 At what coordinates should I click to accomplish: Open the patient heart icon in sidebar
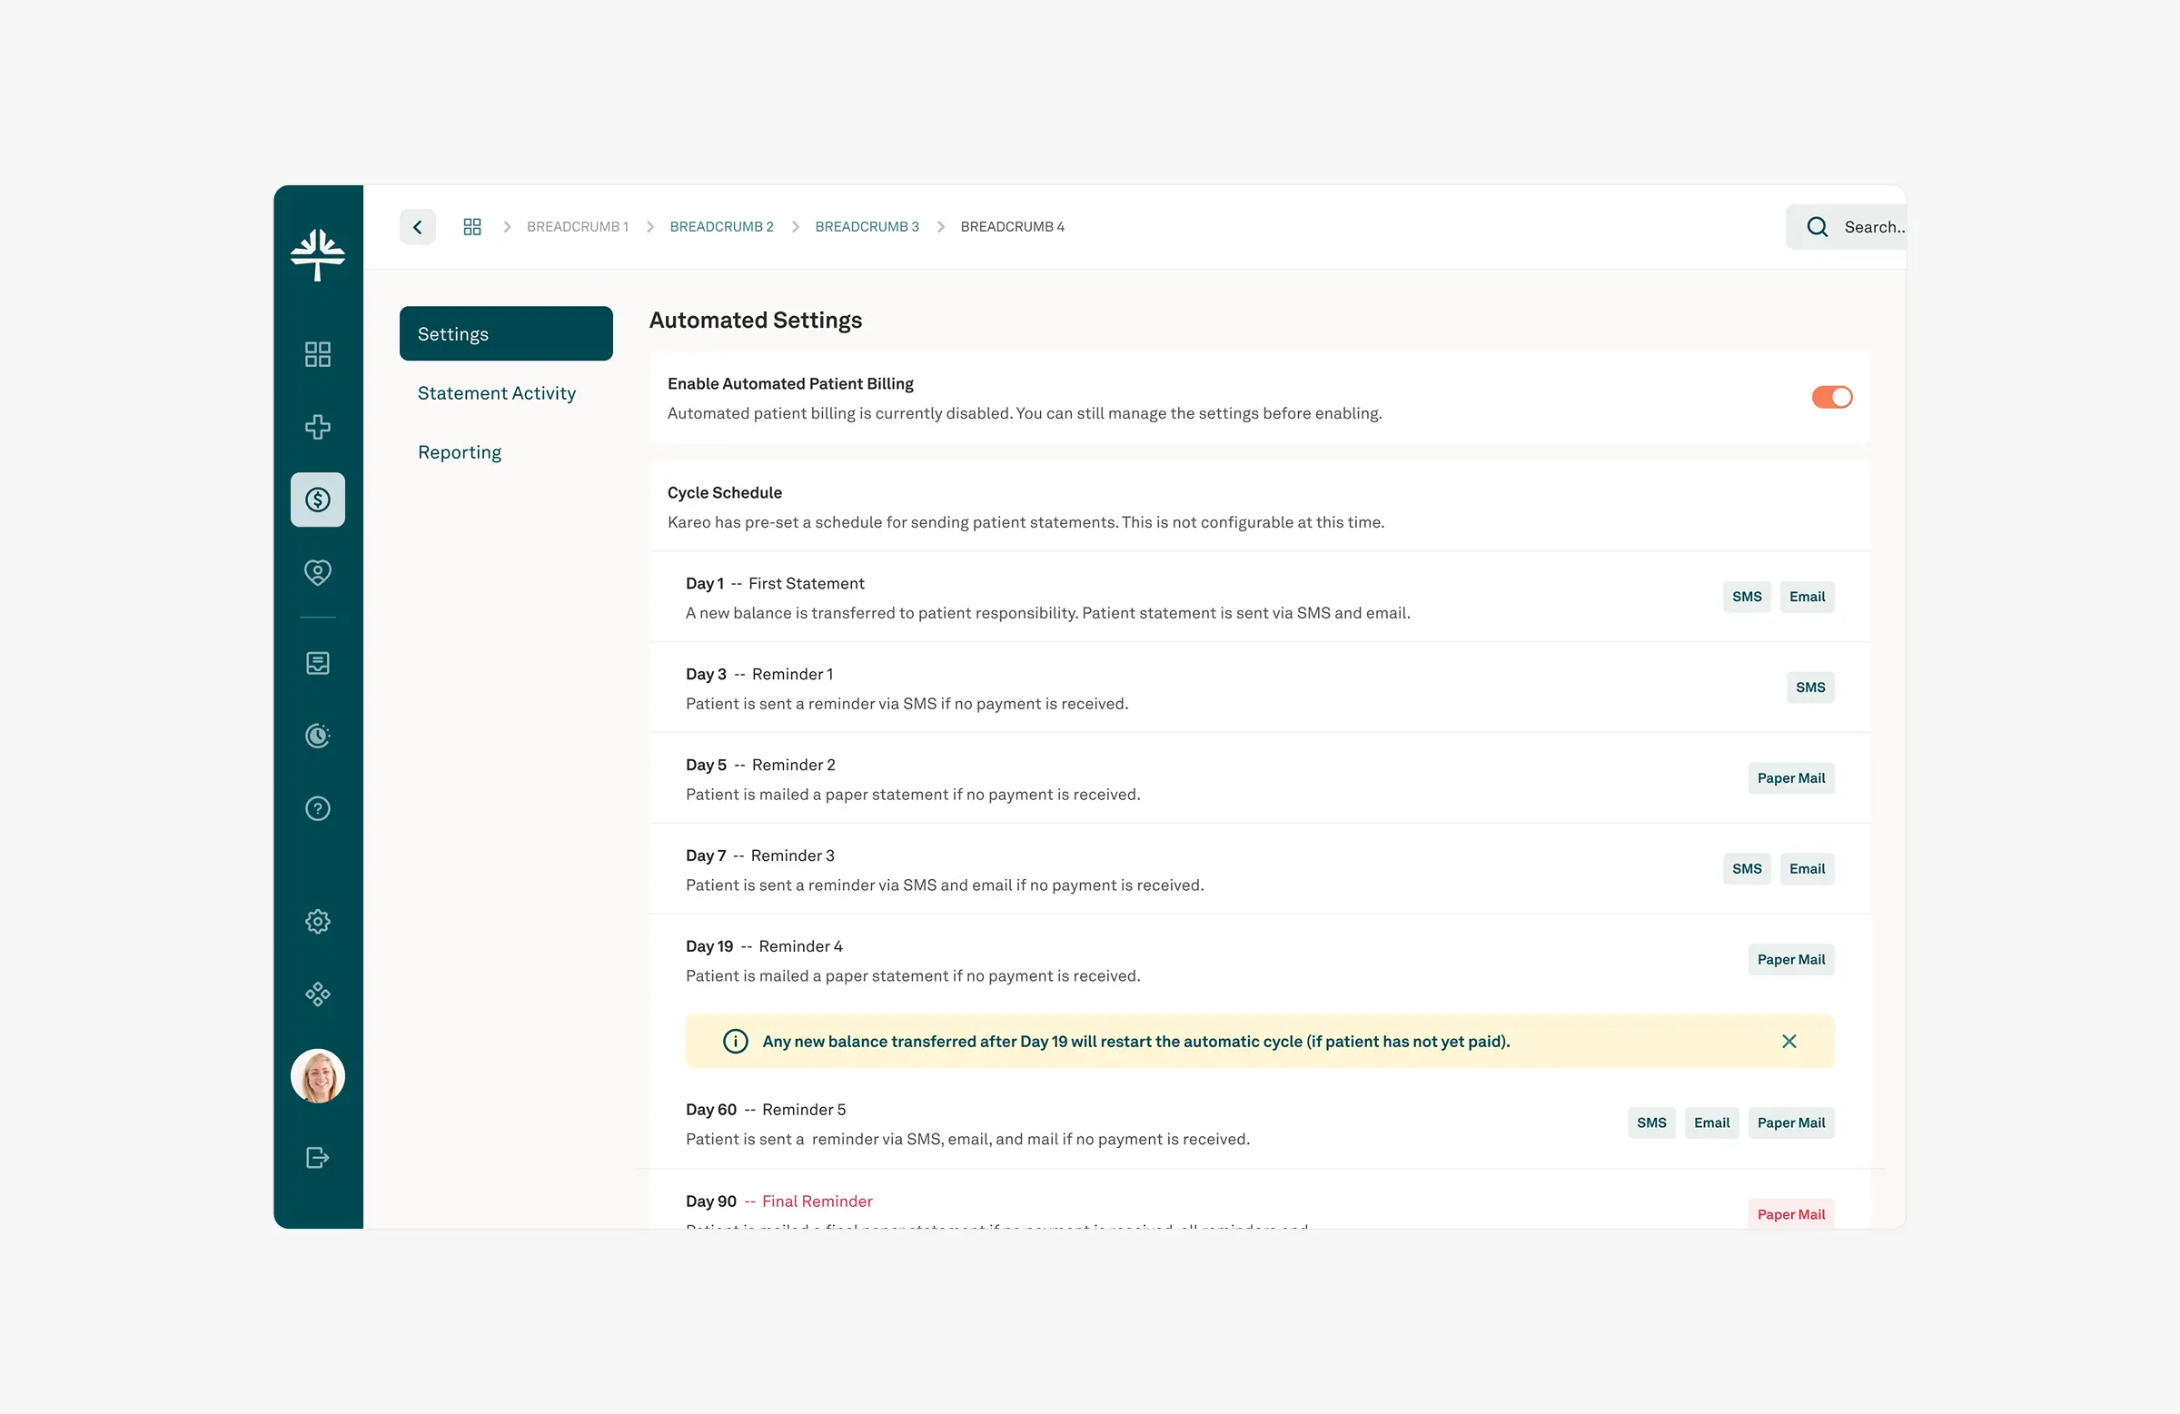[318, 572]
